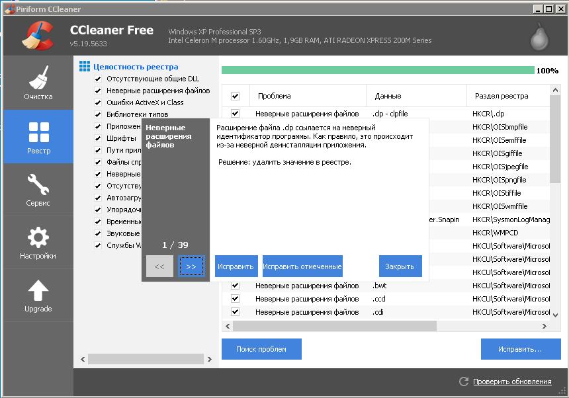Image resolution: width=569 pixels, height=398 pixels.
Task: Click the results vertical scrollbar thumb
Action: pos(555,139)
